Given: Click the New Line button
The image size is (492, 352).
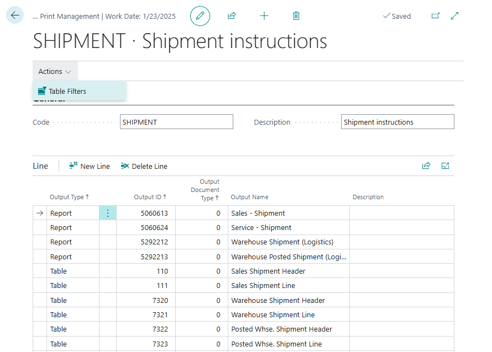Looking at the screenshot, I should 89,166.
